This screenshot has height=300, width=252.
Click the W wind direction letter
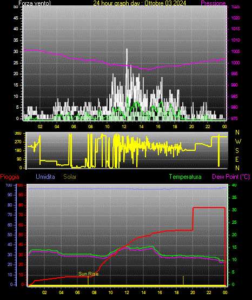click(x=238, y=142)
